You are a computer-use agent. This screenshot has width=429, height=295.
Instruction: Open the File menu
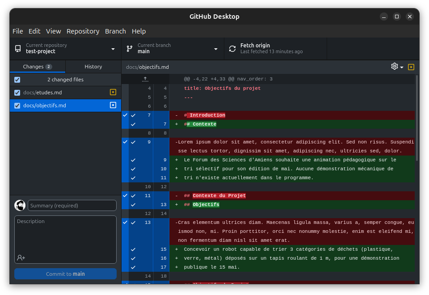tap(18, 31)
